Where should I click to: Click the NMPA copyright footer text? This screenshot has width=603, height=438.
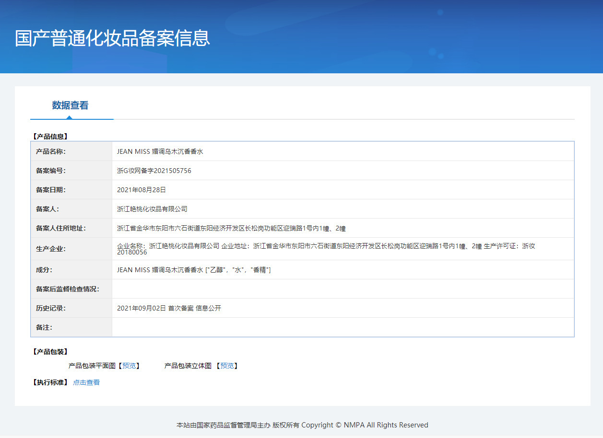click(x=302, y=425)
